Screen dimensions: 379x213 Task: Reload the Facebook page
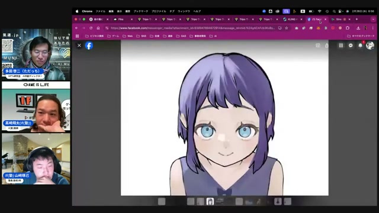(91, 28)
